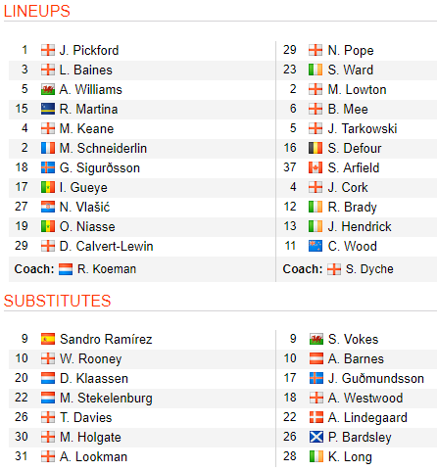Open coach S. Dyche's page
The height and width of the screenshot is (471, 437).
(x=369, y=269)
